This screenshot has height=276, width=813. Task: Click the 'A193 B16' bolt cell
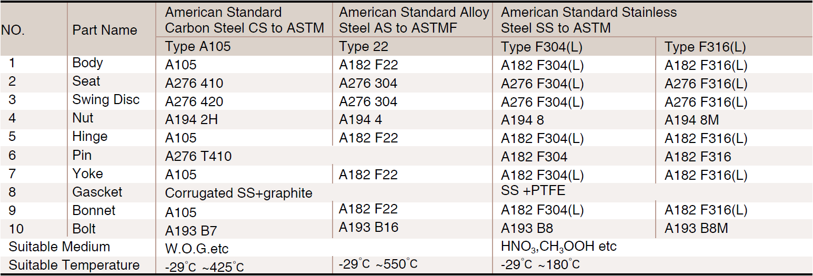(369, 228)
